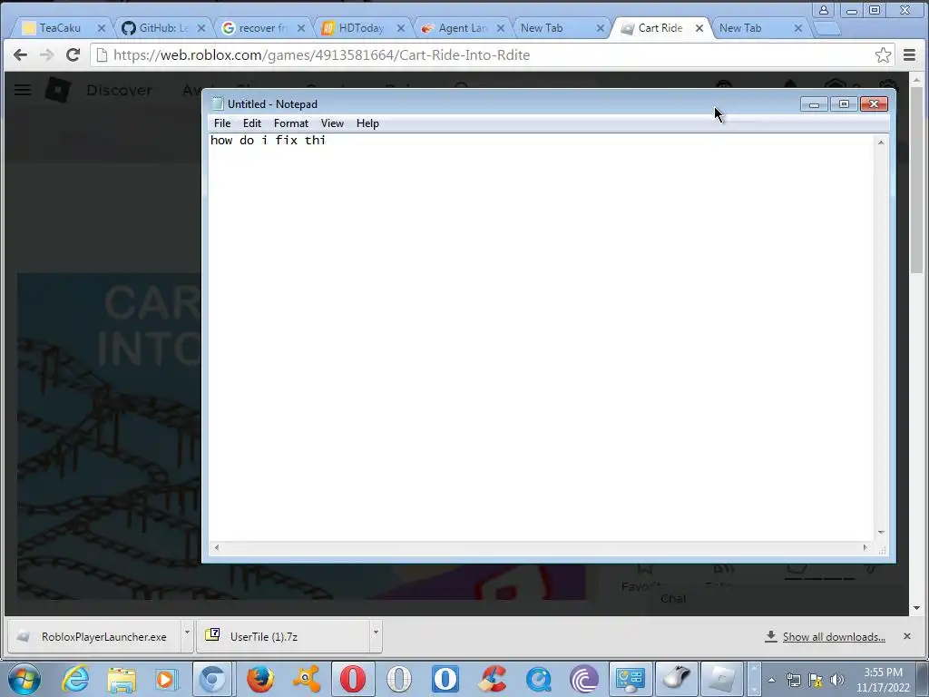Launch Firefox from the taskbar
The height and width of the screenshot is (697, 929).
260,679
